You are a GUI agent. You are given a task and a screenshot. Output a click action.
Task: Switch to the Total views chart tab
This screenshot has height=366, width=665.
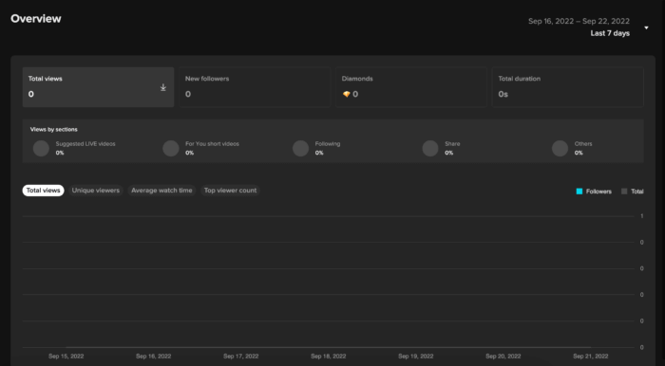(44, 191)
